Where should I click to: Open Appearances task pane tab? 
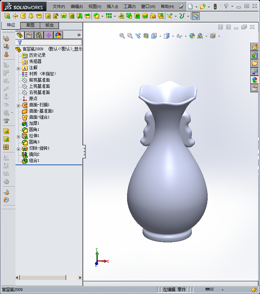254,80
